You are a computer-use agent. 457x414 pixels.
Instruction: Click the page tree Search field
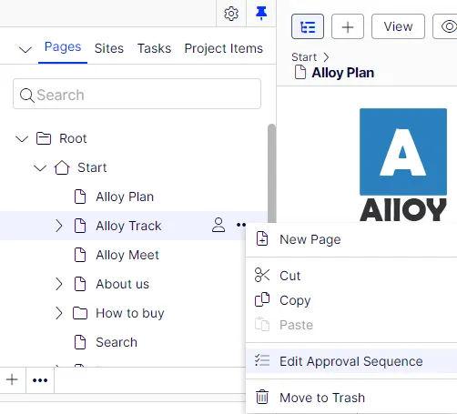pos(137,94)
